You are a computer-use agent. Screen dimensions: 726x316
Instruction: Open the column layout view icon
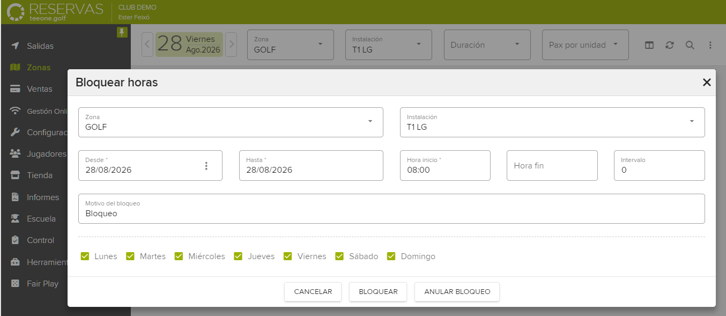click(649, 45)
